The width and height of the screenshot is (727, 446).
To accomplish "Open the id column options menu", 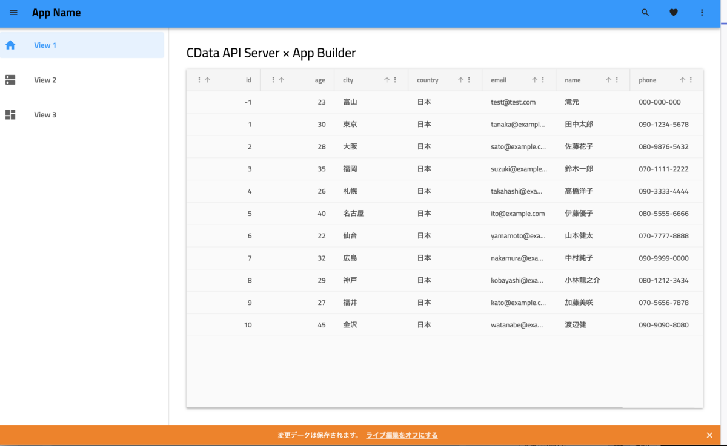I will click(199, 80).
